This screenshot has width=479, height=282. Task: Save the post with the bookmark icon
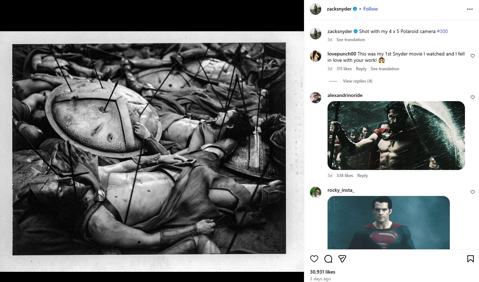tap(470, 259)
